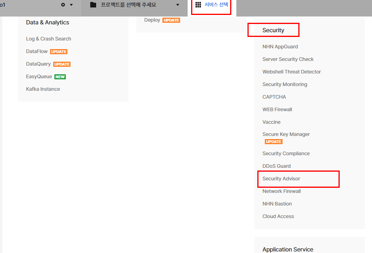Expand the 프로젝트를 선택해 주세요 project dropdown arrow
This screenshot has height=253, width=372.
tap(177, 5)
